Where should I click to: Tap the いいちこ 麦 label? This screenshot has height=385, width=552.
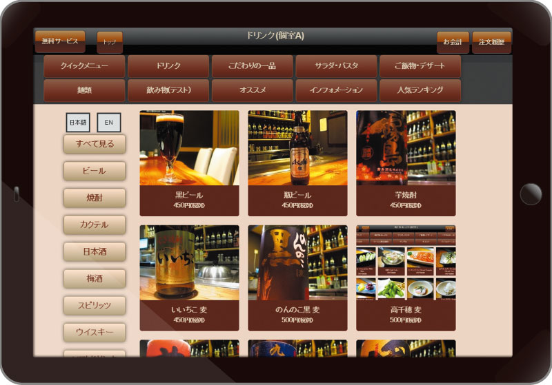(189, 310)
